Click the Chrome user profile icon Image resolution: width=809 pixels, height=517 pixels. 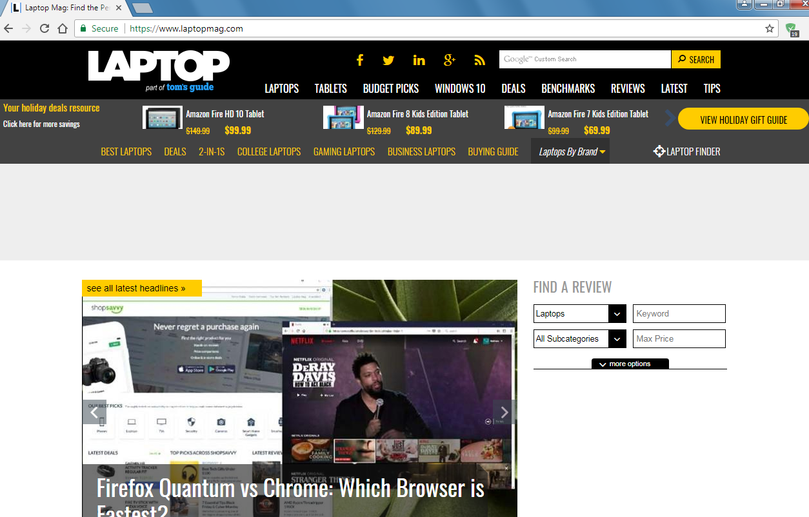tap(744, 4)
